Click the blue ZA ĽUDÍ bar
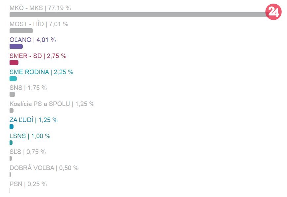 click(12, 126)
